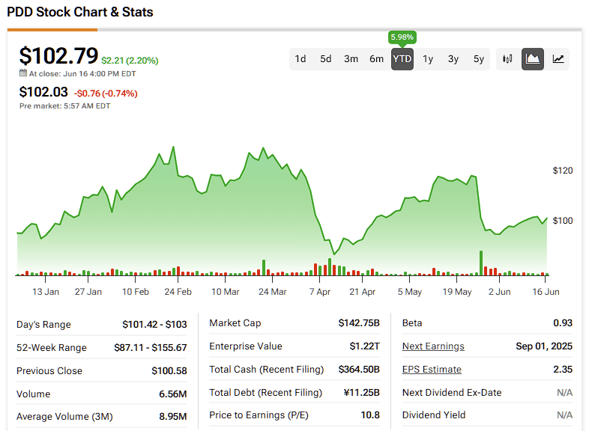Click the Total Debt value ¥11.25B

coord(362,393)
